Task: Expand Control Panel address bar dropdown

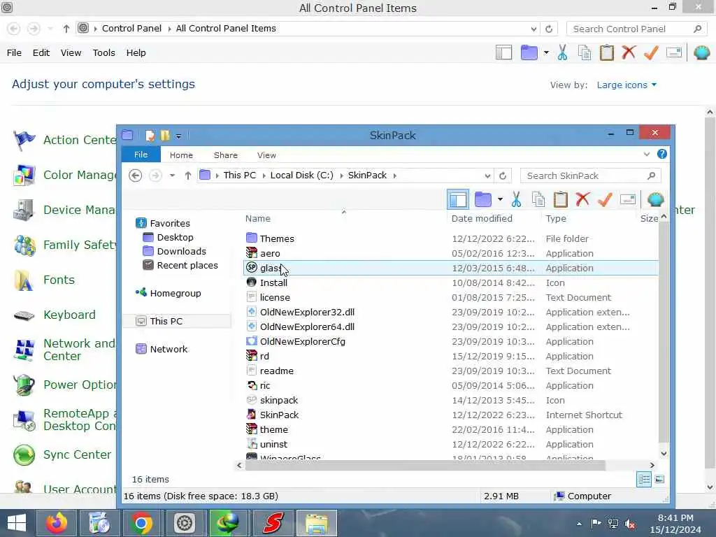Action: [x=534, y=29]
